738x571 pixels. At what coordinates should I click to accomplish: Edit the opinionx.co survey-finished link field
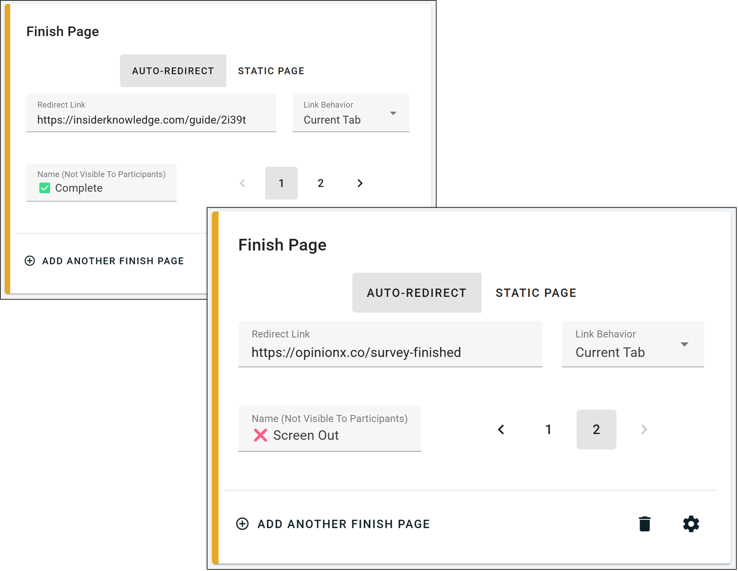pyautogui.click(x=390, y=352)
